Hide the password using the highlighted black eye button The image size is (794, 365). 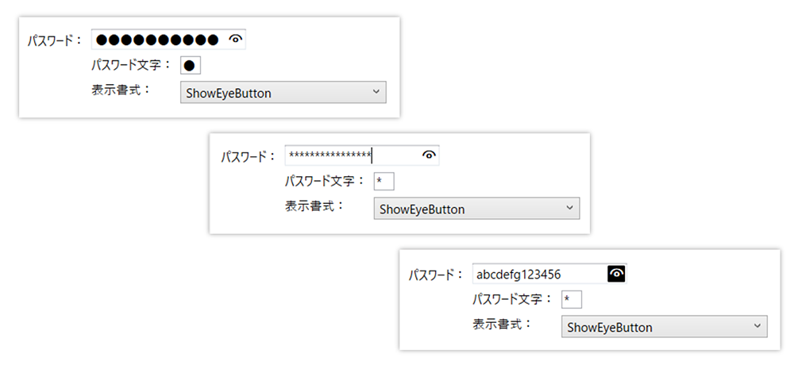point(616,274)
